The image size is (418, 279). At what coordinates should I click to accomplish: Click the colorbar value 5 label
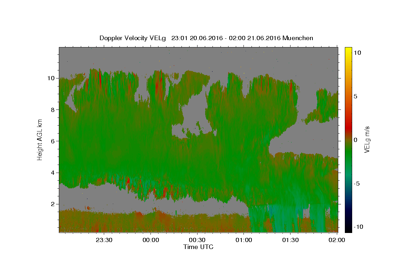pos(355,96)
